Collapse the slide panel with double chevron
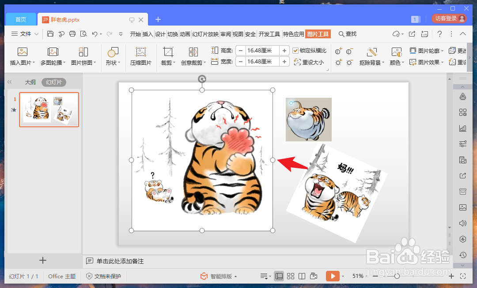This screenshot has height=288, width=477. click(x=9, y=82)
